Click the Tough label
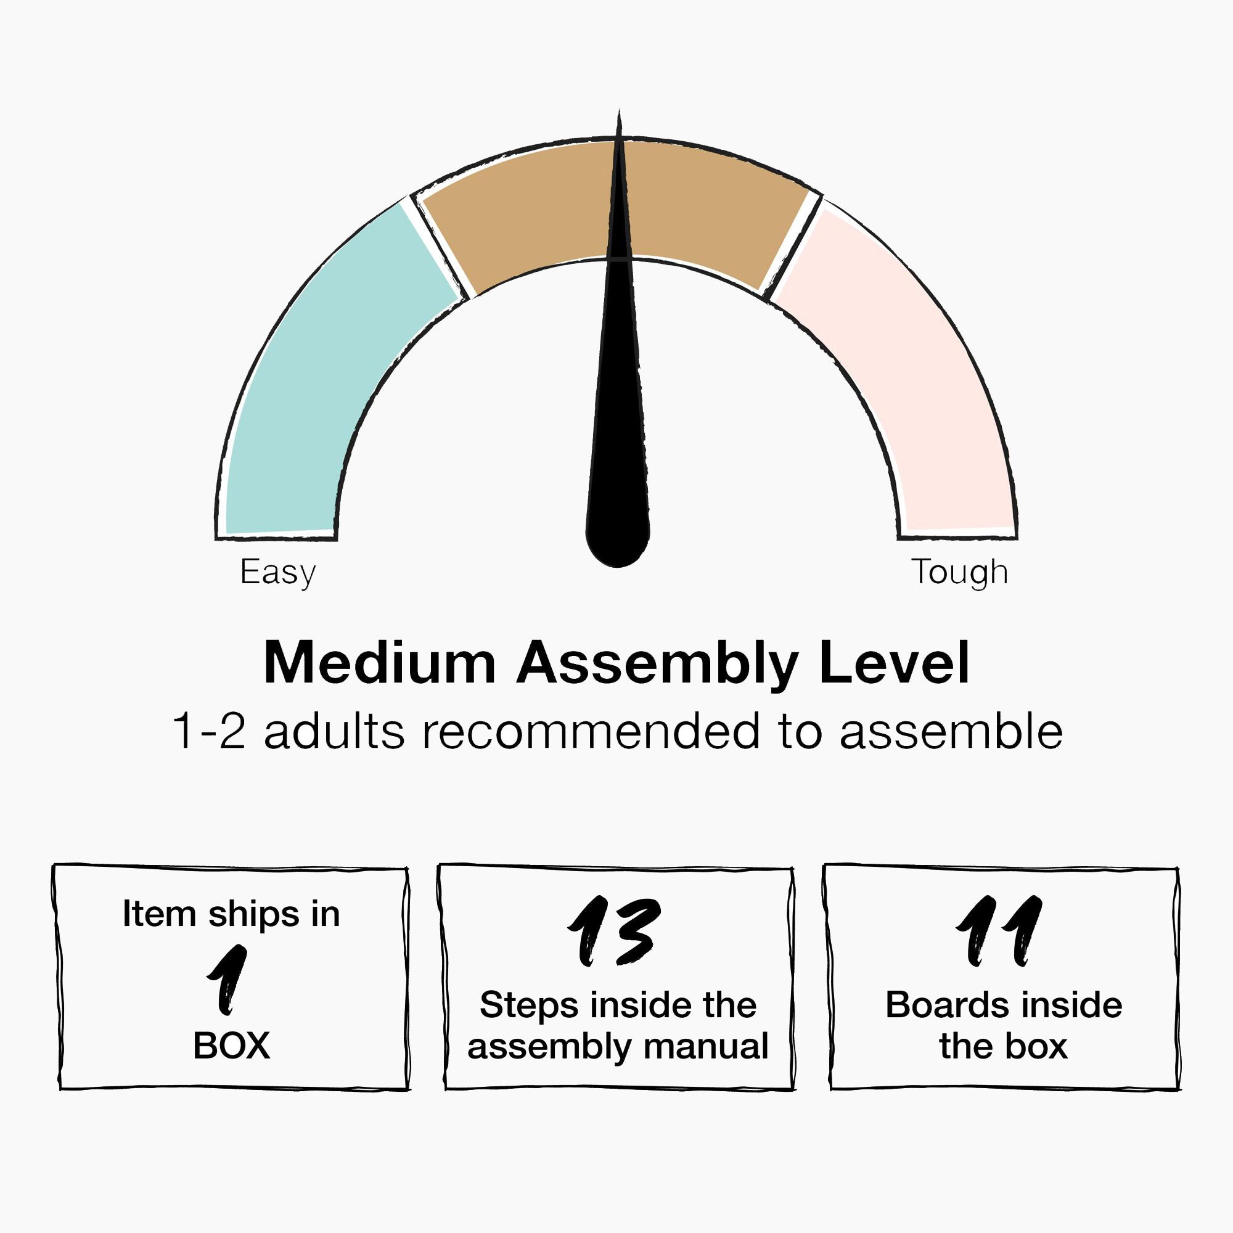The height and width of the screenshot is (1233, 1233). 959,572
